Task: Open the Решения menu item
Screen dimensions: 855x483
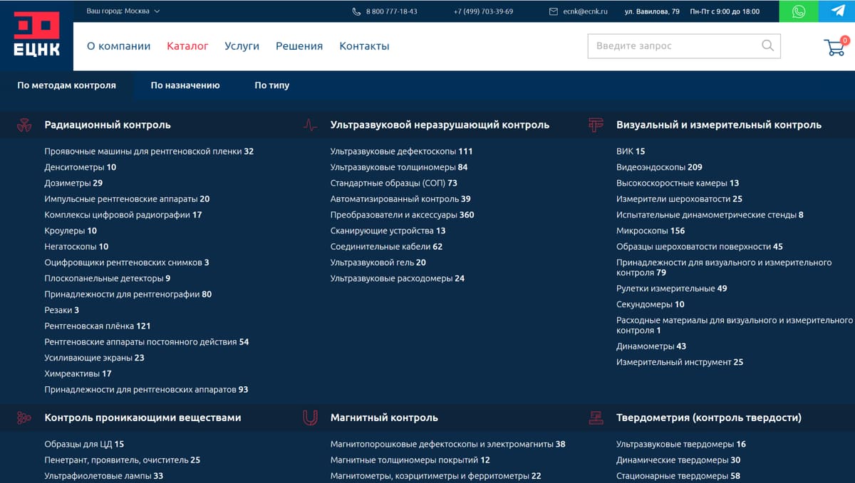Action: (299, 46)
